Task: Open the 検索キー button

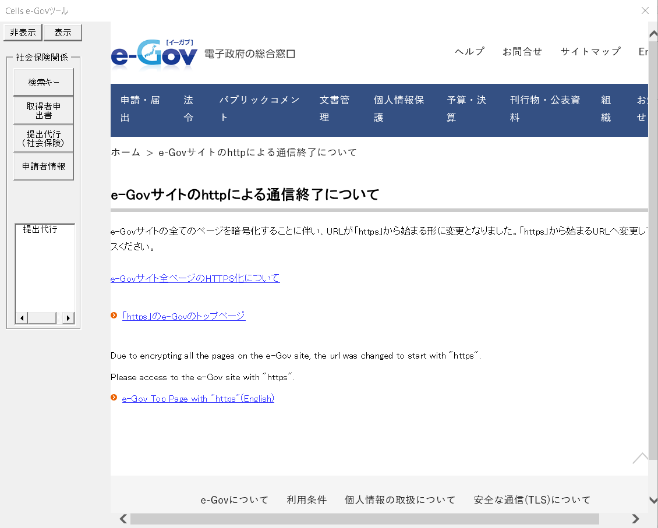Action: [x=44, y=82]
